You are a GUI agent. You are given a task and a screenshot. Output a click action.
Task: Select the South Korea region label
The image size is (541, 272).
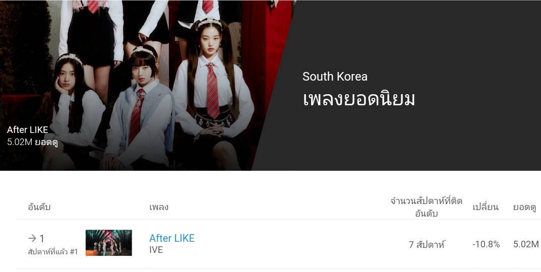(335, 77)
